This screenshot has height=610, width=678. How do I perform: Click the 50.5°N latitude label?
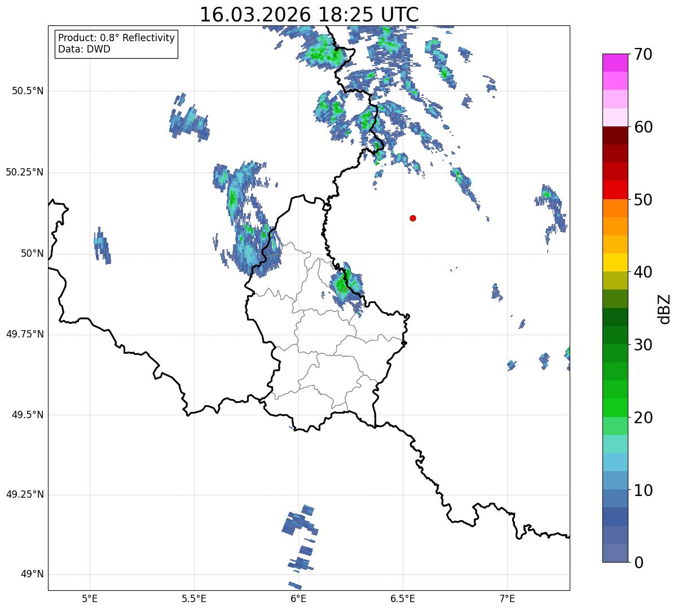tap(27, 91)
